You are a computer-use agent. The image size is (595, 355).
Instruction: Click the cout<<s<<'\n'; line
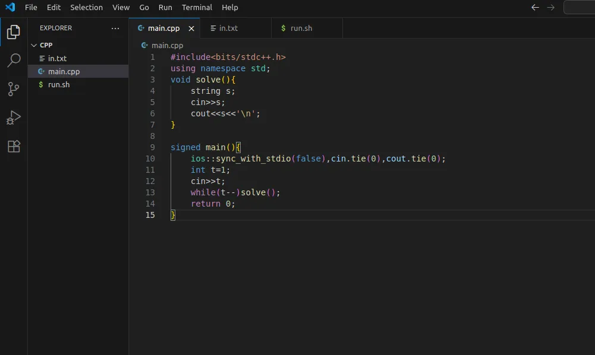[x=225, y=113]
